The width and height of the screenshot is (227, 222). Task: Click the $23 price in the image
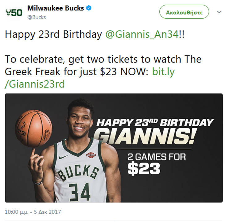click(144, 169)
